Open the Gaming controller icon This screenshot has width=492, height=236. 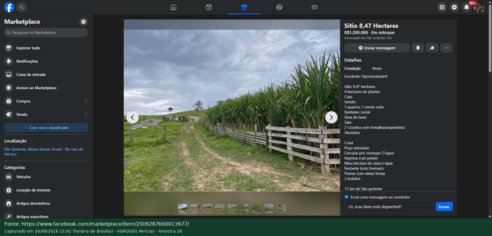(x=315, y=7)
